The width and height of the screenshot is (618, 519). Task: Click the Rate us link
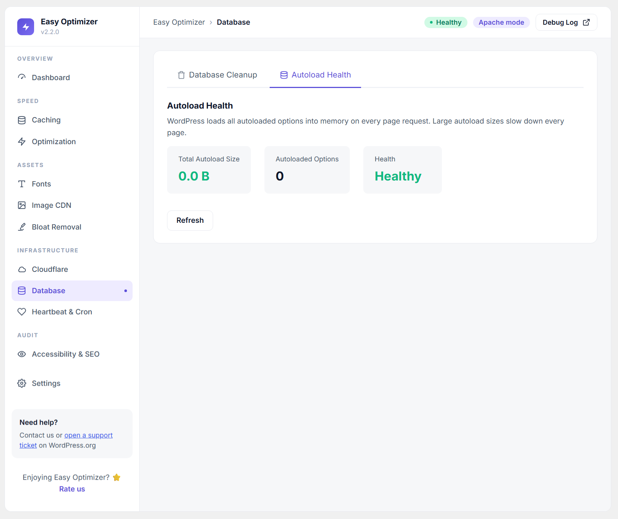(72, 489)
